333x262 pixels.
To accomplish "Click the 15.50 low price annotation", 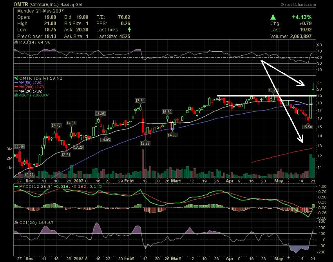I will (308, 127).
